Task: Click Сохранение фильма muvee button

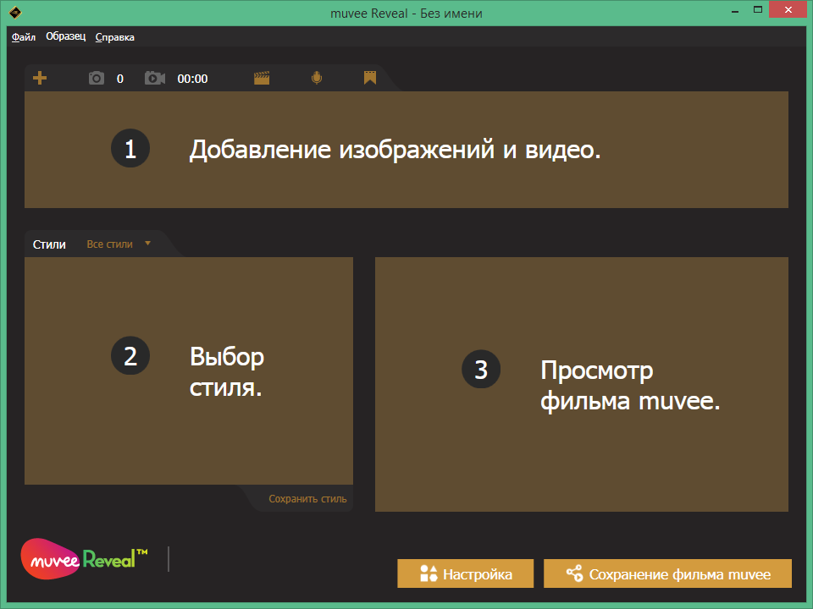Action: [x=667, y=573]
